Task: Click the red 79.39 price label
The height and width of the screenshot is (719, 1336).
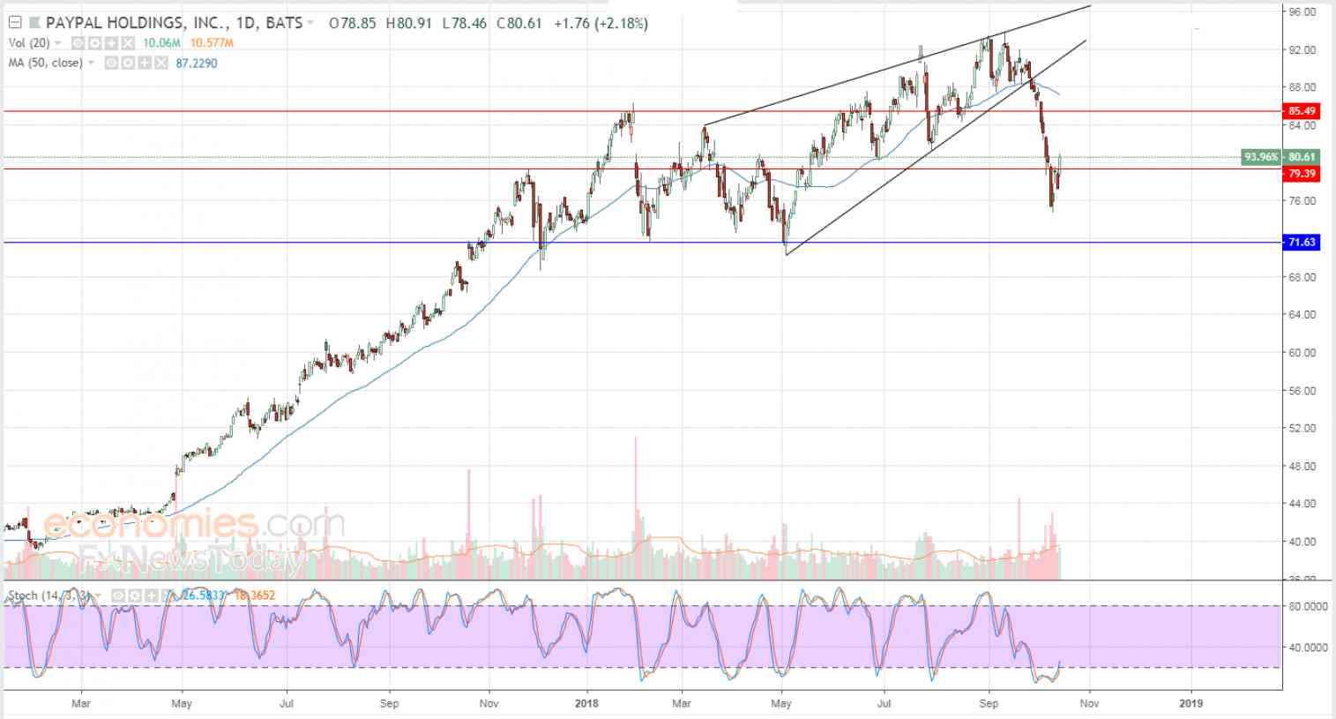Action: (x=1302, y=174)
